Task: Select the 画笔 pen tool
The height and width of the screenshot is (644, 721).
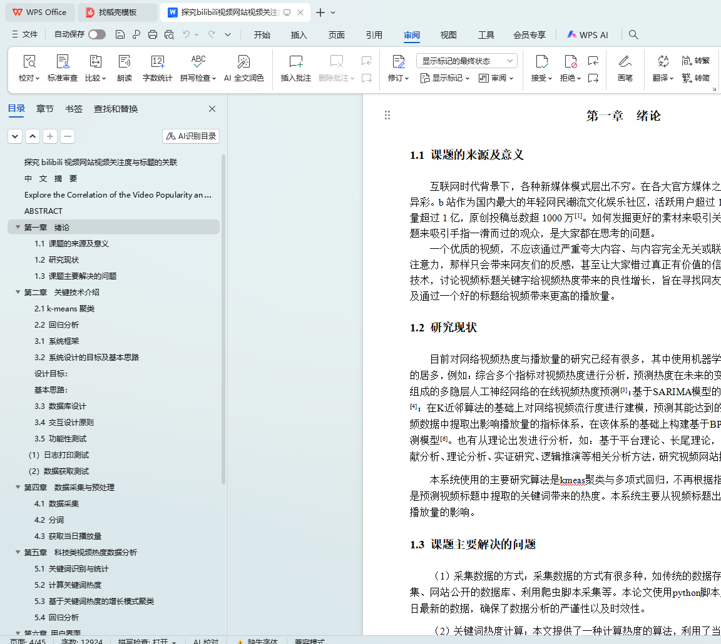Action: pos(625,62)
